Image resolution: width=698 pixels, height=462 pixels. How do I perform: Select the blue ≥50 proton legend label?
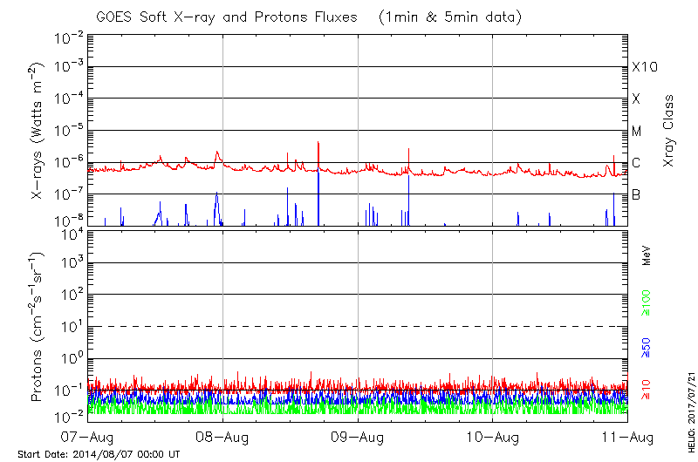(x=647, y=347)
